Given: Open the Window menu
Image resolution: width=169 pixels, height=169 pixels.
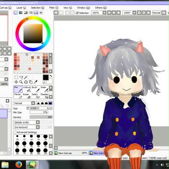Looking at the screenshot, I should point(84,8).
